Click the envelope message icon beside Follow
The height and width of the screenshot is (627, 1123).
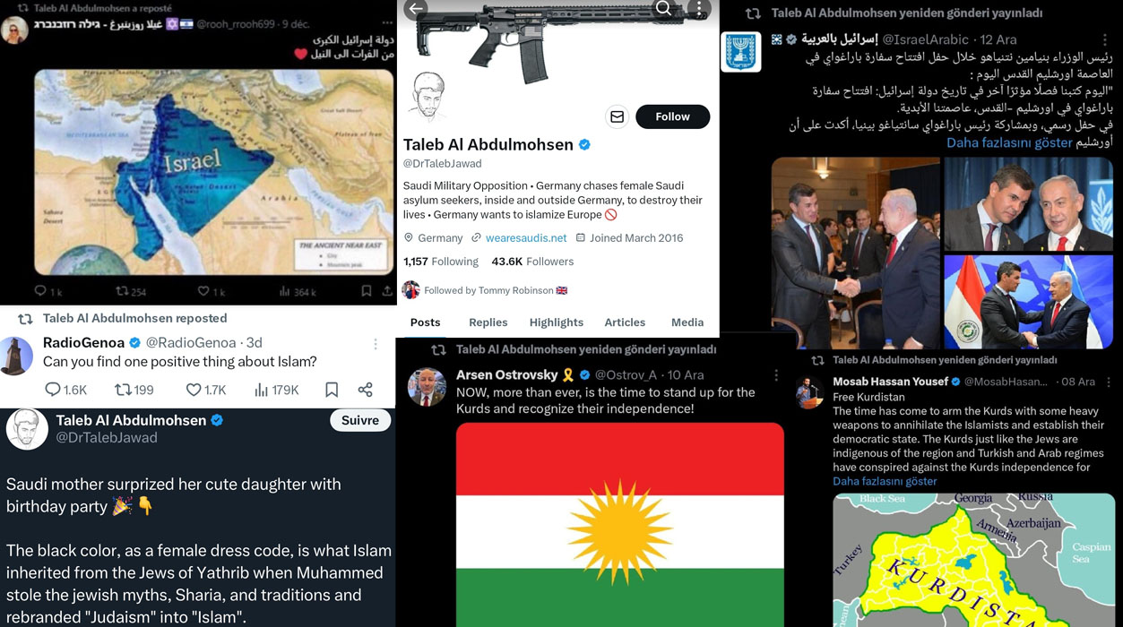tap(617, 116)
